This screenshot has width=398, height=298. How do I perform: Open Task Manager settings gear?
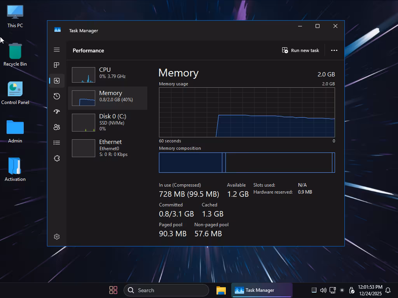point(57,237)
